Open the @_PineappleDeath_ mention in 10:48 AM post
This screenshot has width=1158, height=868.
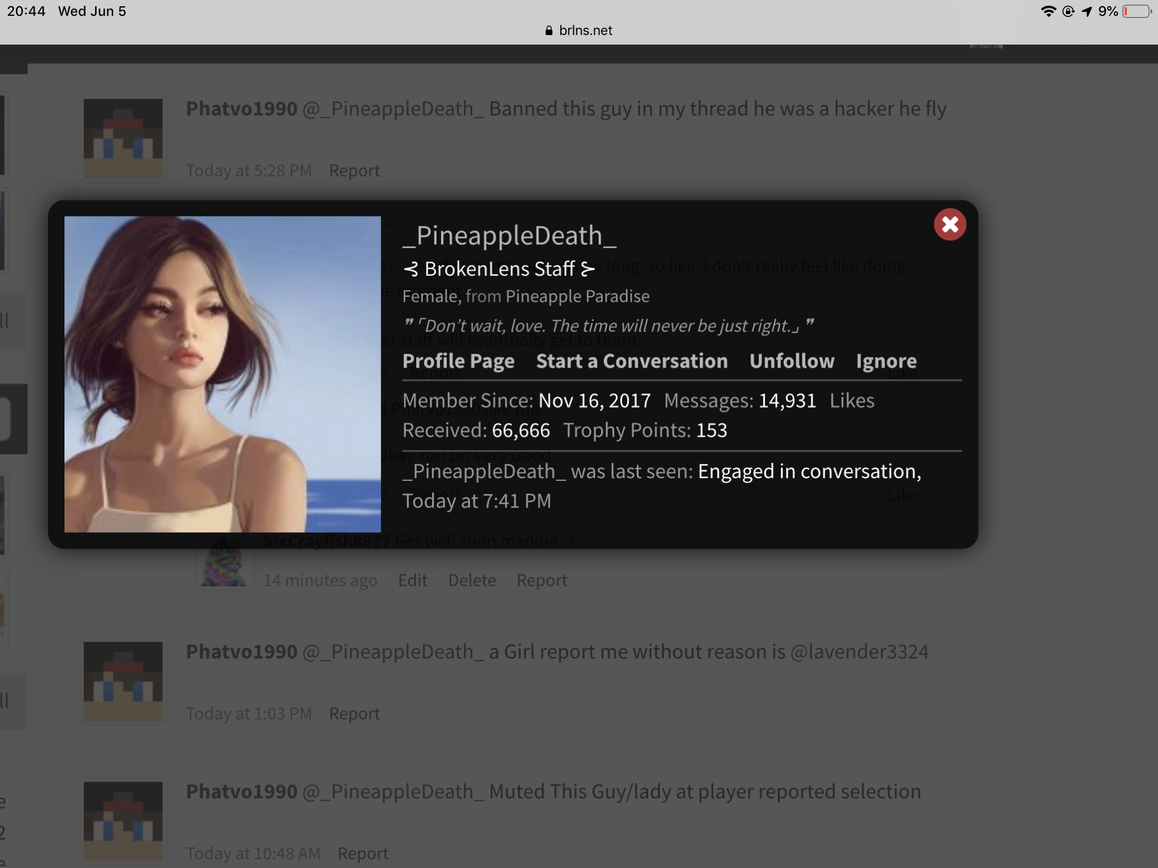coord(393,792)
